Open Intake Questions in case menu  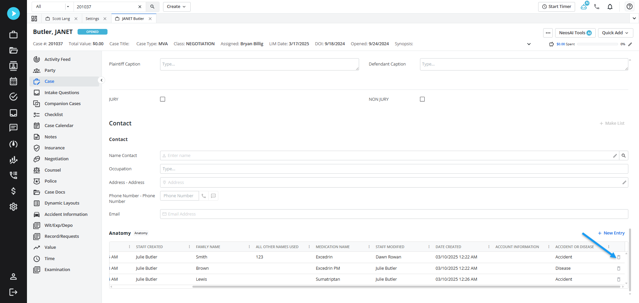[62, 93]
